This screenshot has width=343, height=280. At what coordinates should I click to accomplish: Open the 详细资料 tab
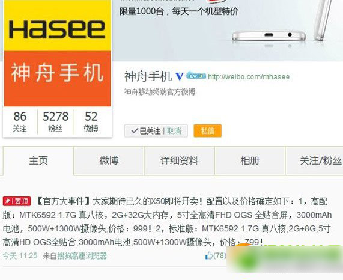[180, 161]
